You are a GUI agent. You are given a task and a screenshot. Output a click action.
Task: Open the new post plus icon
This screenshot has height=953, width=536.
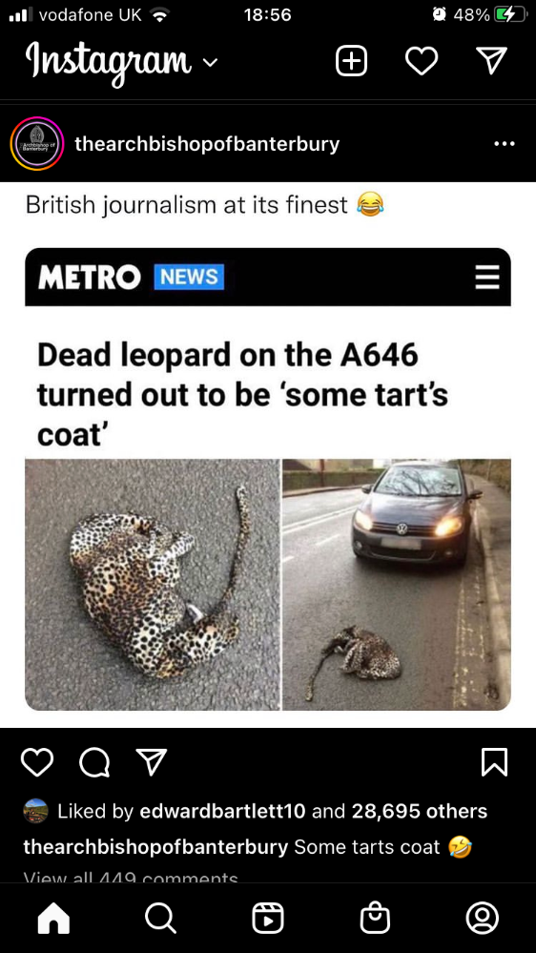[x=351, y=61]
